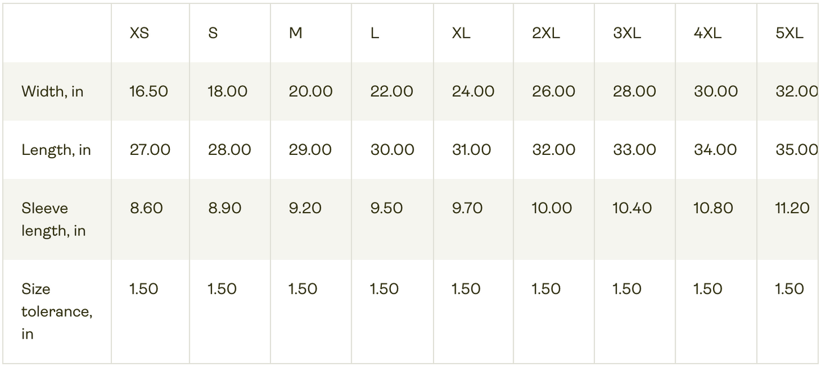Viewport: 821px width, 367px height.
Task: Click the 'Sleeve length, in' row label
Action: [53, 220]
